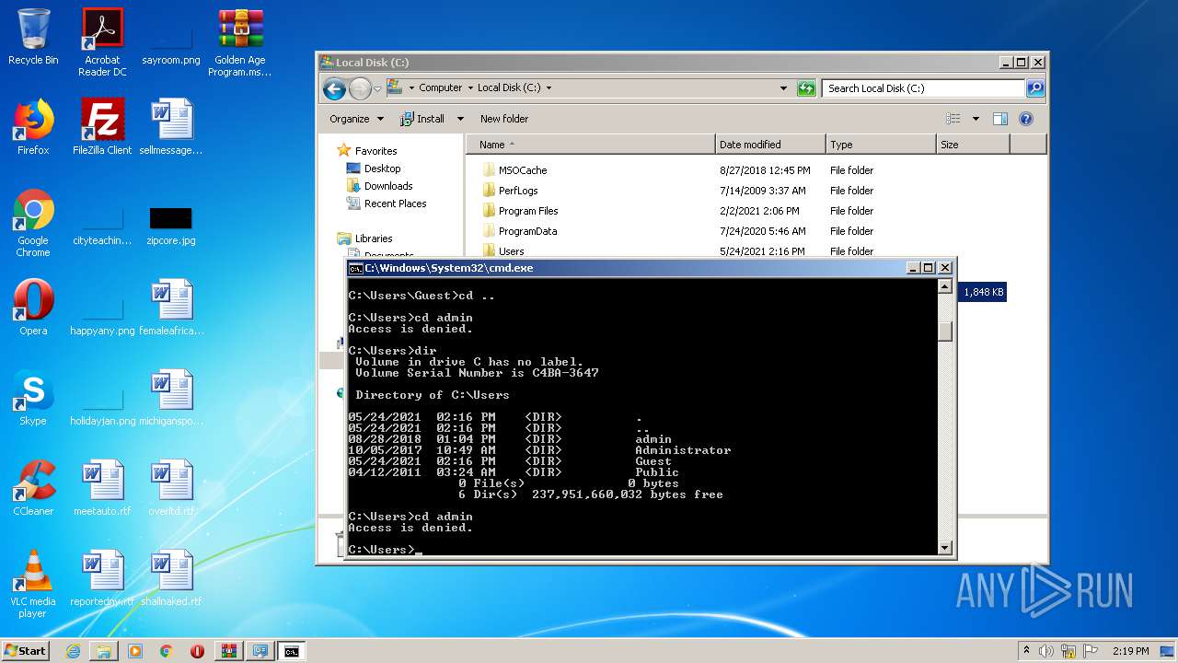Select the zipcore.jpg desktop file
This screenshot has height=663, width=1178.
tap(171, 227)
